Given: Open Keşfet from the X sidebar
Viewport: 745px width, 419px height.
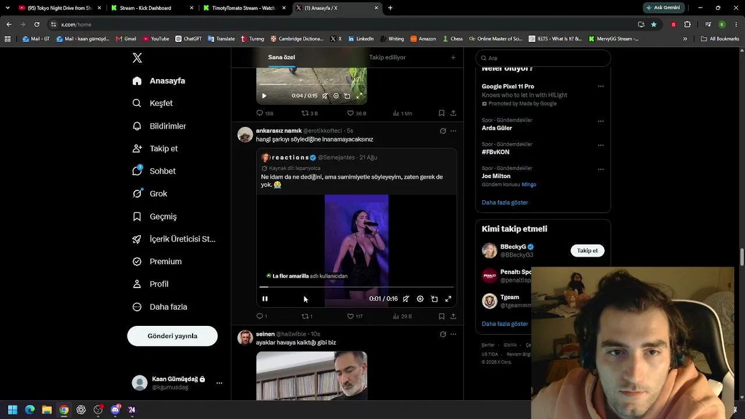Looking at the screenshot, I should click(x=152, y=103).
